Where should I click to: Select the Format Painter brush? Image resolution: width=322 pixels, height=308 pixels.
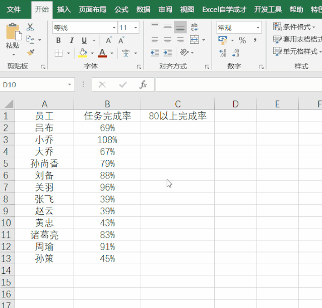click(31, 52)
